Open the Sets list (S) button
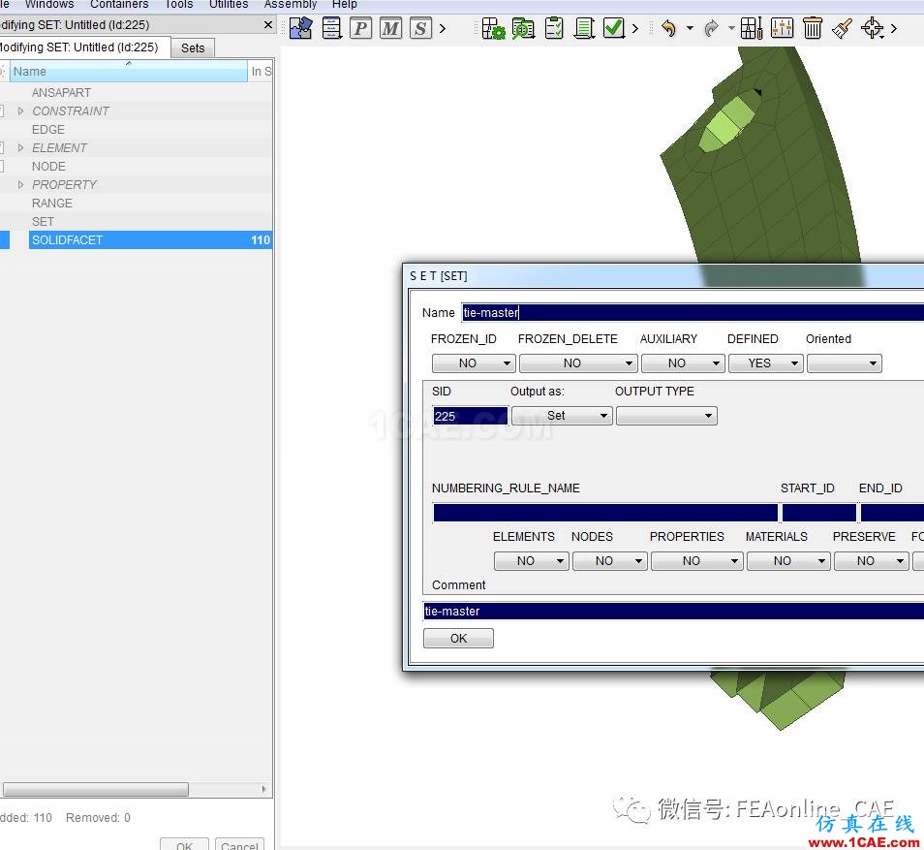Screen dimensions: 924x850 coord(420,28)
